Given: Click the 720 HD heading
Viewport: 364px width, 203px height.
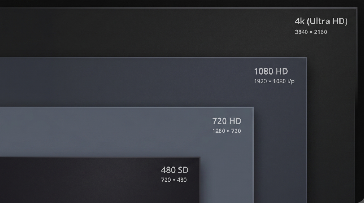Looking at the screenshot, I should coord(226,121).
